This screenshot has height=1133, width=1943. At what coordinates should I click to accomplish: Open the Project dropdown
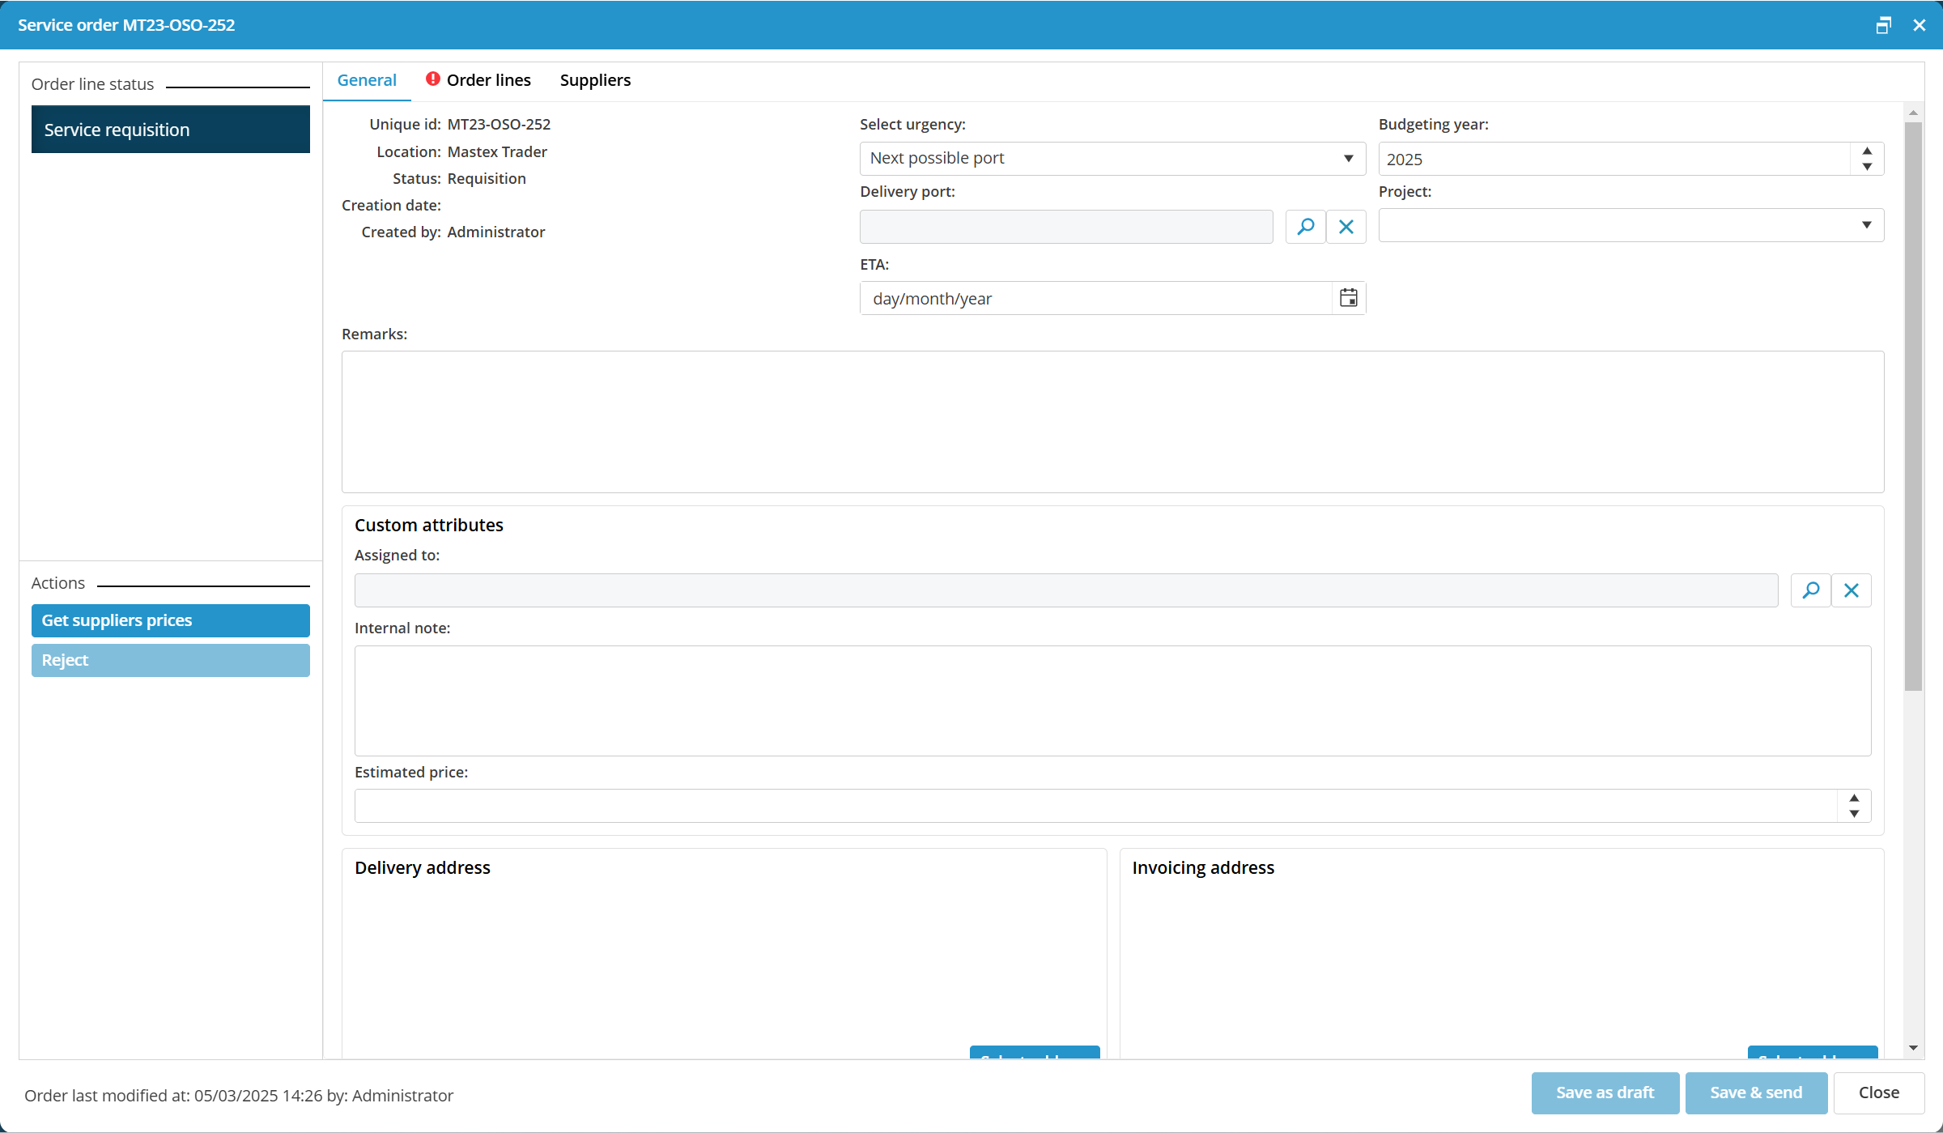point(1631,225)
